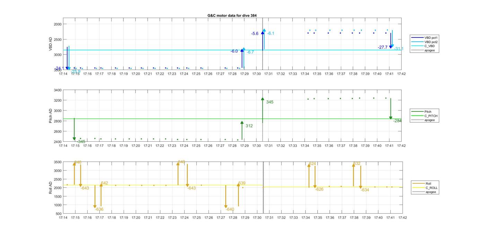This screenshot has height=240, width=485.
Task: Click the '639' roll annotation
Action: coord(242,183)
